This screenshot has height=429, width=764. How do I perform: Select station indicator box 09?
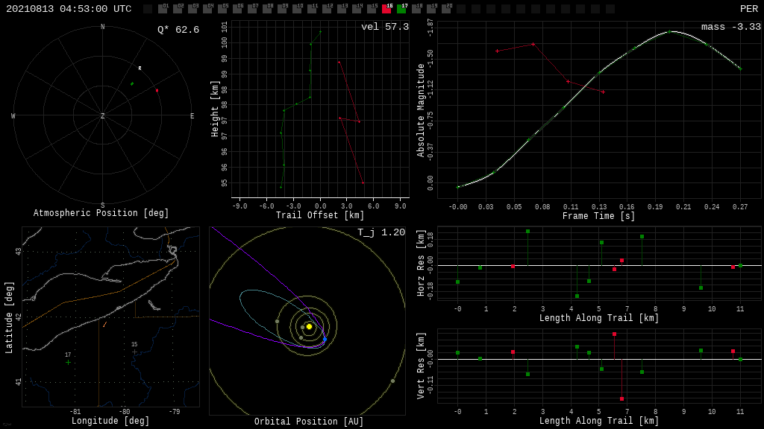[x=282, y=8]
